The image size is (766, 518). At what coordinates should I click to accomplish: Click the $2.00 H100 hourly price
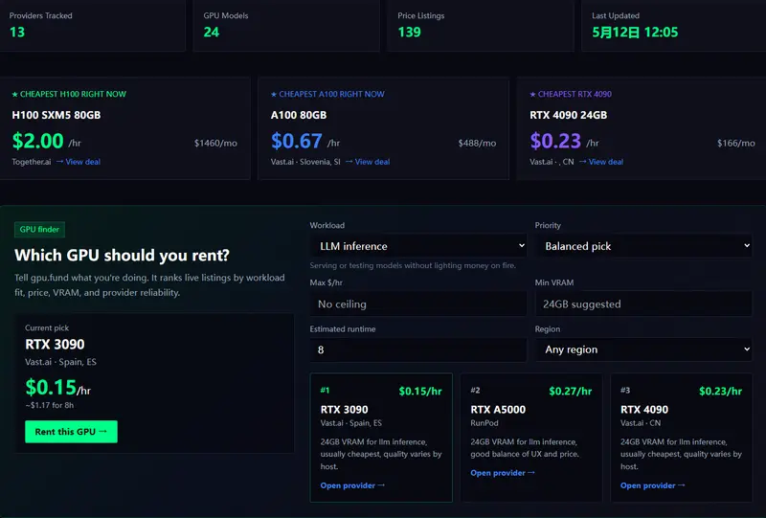(38, 141)
